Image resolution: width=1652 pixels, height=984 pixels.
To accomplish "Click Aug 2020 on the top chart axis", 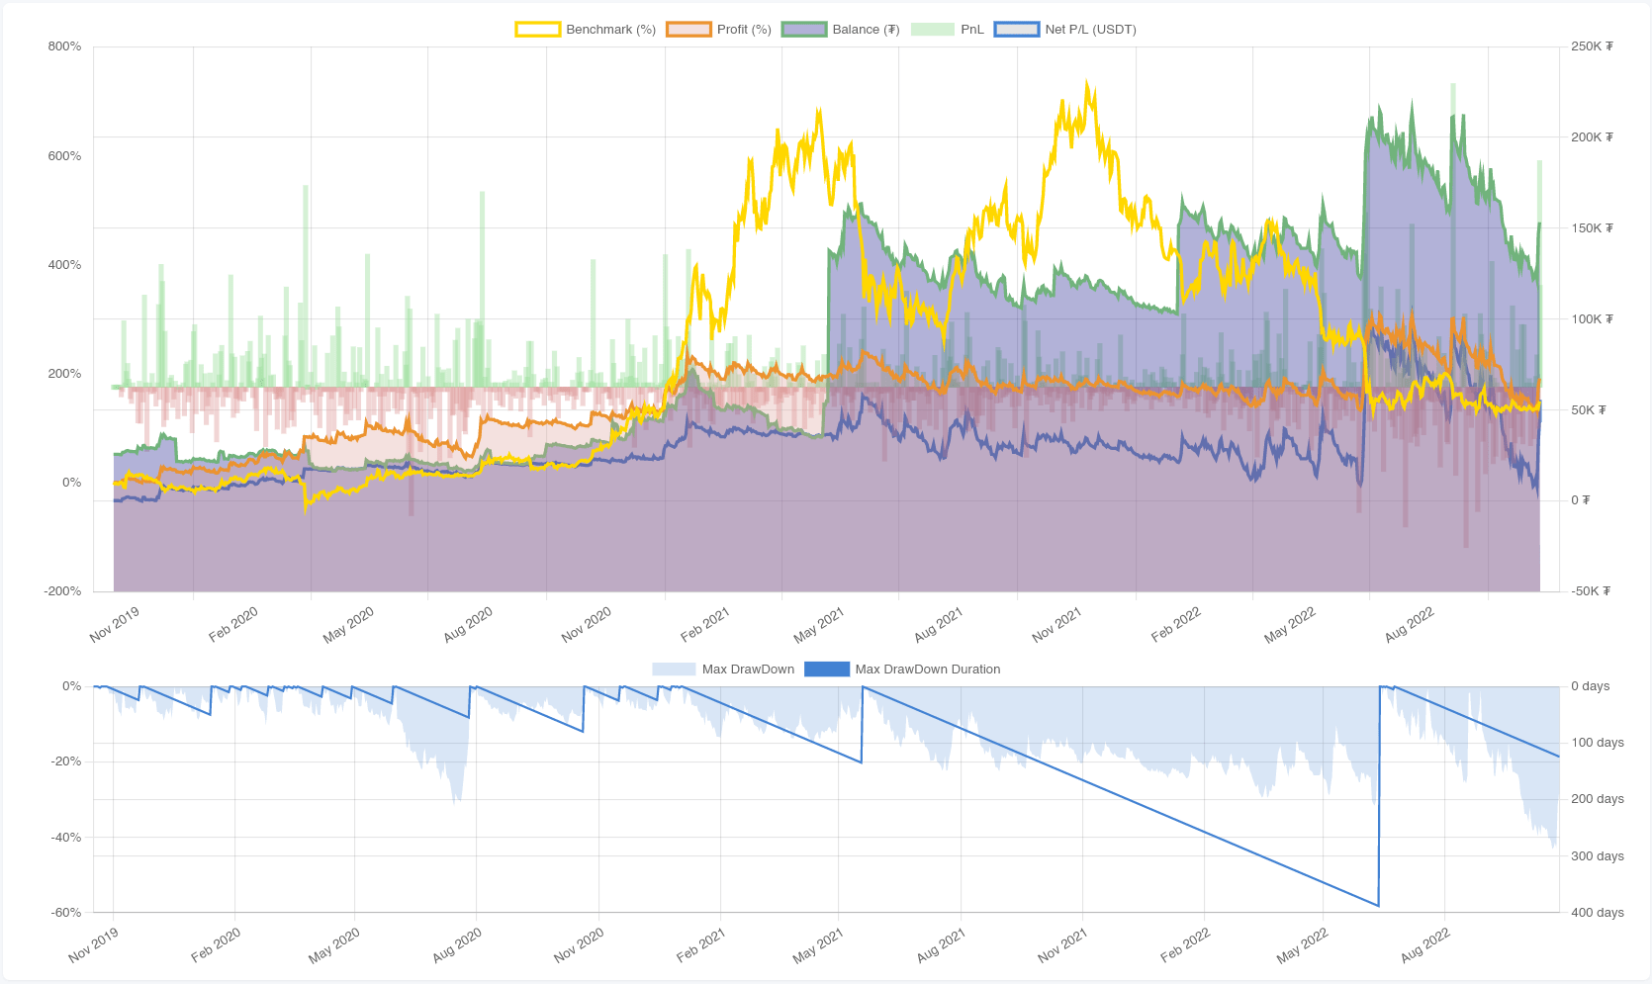I will (468, 625).
